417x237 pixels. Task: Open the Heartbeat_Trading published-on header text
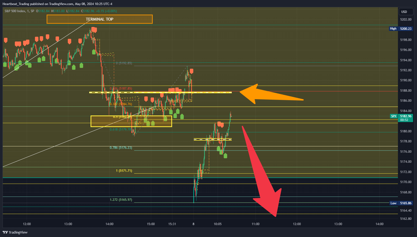pyautogui.click(x=57, y=4)
